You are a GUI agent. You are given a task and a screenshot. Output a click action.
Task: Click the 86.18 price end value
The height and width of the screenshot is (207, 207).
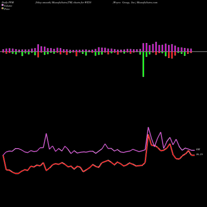pyautogui.click(x=199, y=154)
